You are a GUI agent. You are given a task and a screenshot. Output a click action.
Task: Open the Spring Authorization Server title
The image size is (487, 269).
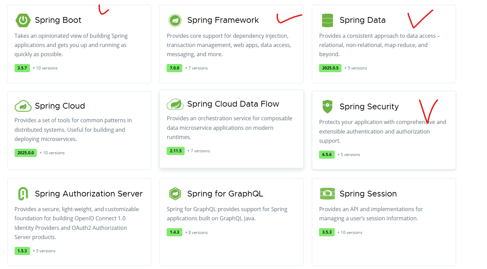(89, 194)
